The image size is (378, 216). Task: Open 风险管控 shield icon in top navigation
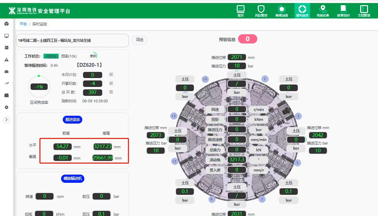tap(261, 11)
